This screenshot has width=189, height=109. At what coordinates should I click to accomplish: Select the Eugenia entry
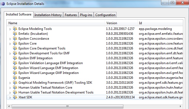pos(24,78)
